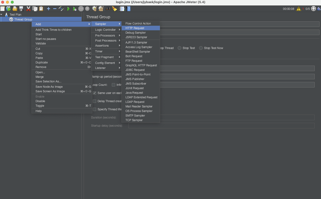Select the Thread Group tree row
This screenshot has height=199, width=321.
tap(41, 19)
